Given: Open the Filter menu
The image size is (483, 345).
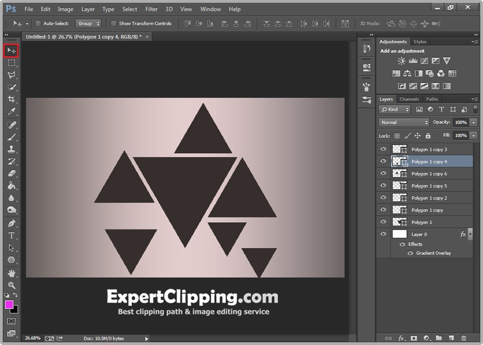Looking at the screenshot, I should tap(151, 9).
